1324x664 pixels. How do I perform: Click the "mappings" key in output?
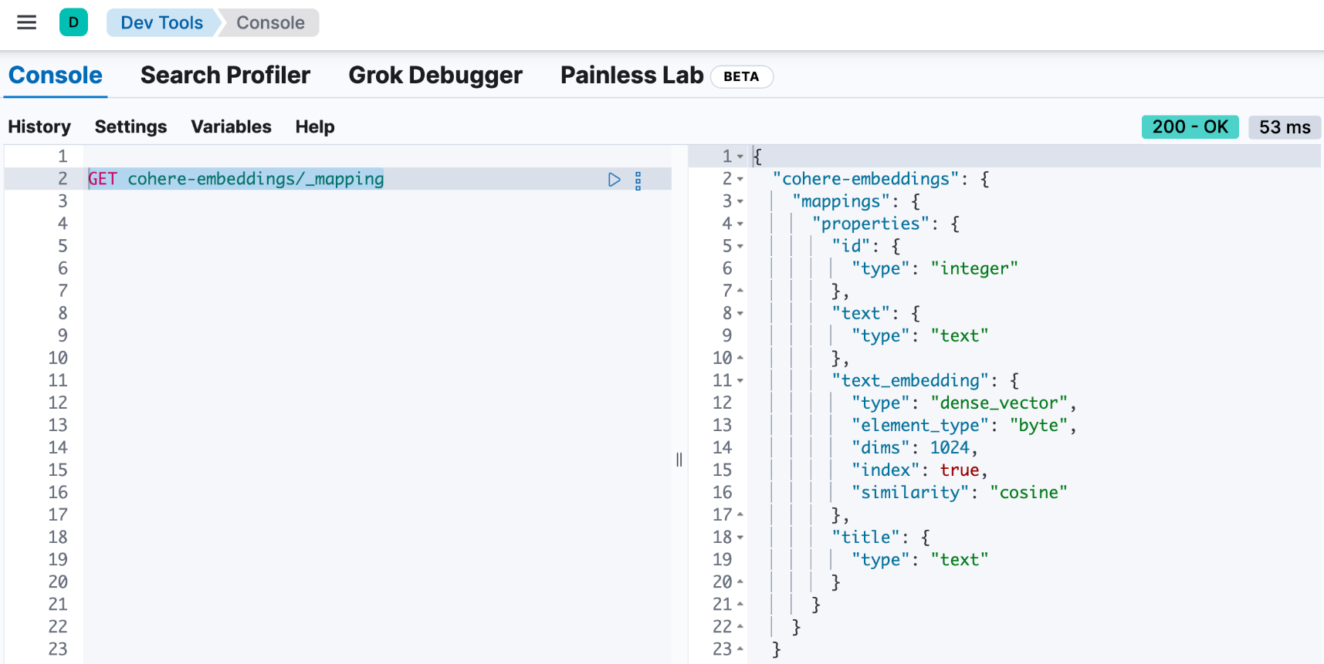841,201
